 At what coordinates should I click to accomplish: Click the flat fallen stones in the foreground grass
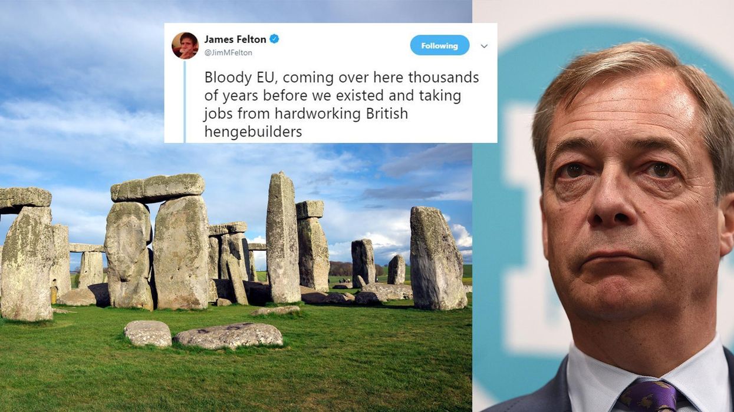(203, 334)
